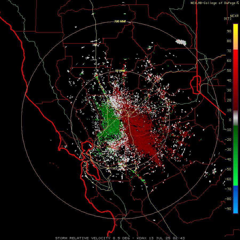
Task: Click the scale value 30
Action: click(229, 90)
